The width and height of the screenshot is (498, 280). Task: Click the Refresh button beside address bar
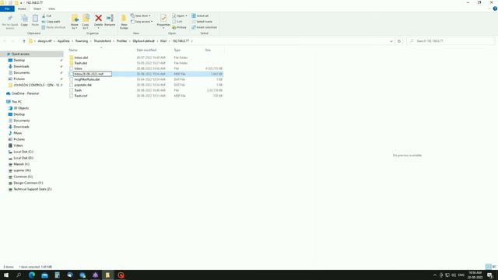tap(399, 41)
